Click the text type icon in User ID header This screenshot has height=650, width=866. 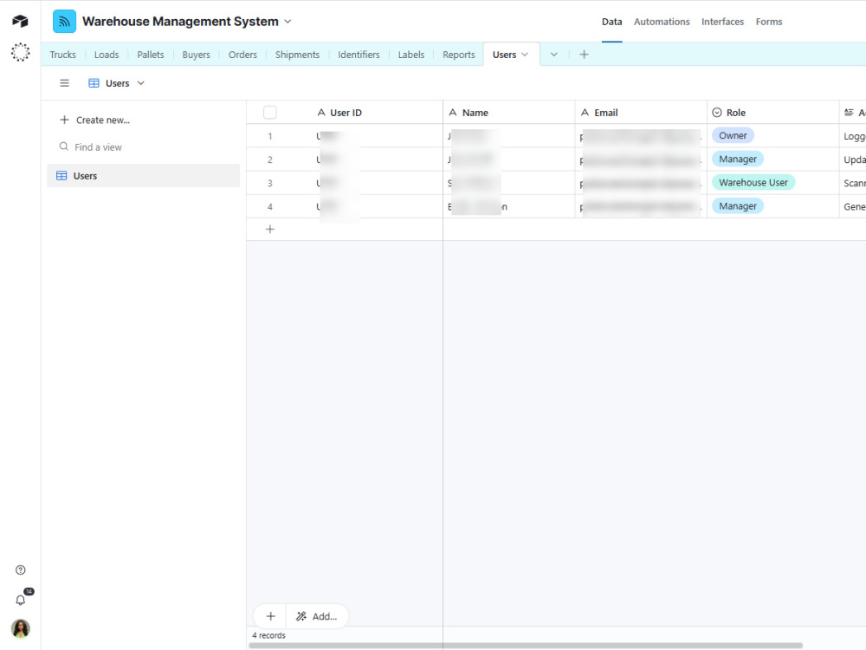coord(321,113)
